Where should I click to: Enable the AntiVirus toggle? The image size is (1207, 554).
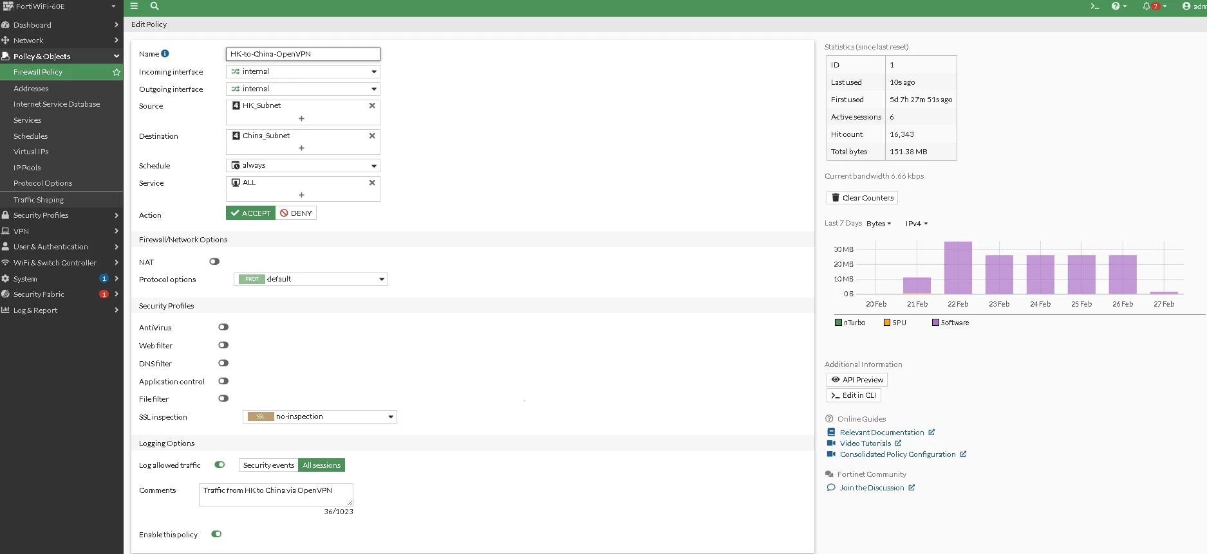point(223,327)
